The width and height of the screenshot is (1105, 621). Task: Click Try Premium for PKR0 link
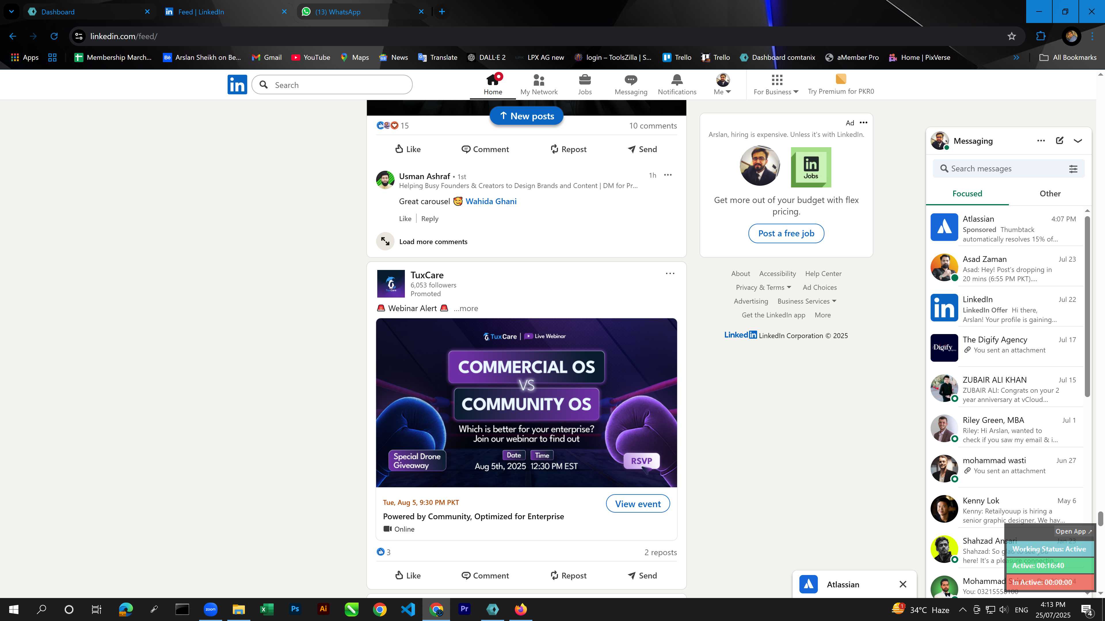click(841, 85)
